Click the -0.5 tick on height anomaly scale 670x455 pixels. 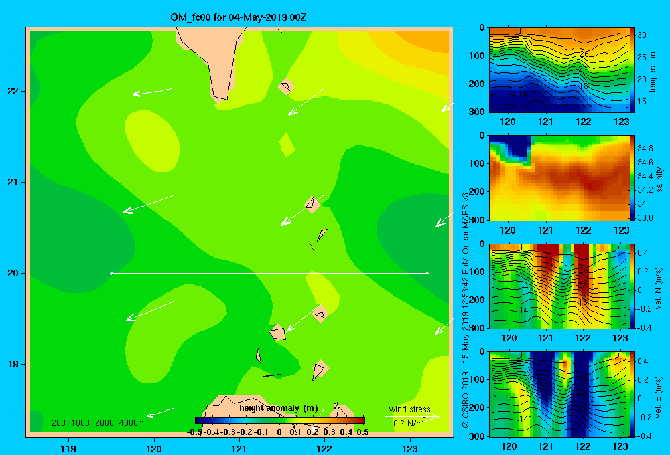pos(194,432)
